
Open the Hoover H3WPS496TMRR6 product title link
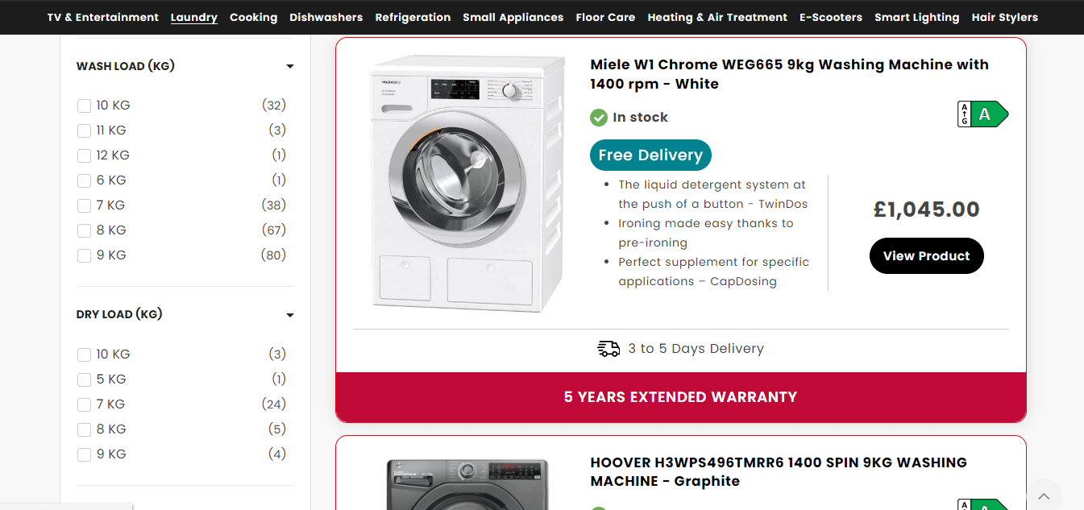pos(779,471)
